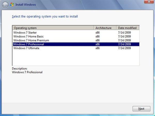This screenshot has height=116, width=155.
Task: Click the Next button
Action: click(141, 109)
